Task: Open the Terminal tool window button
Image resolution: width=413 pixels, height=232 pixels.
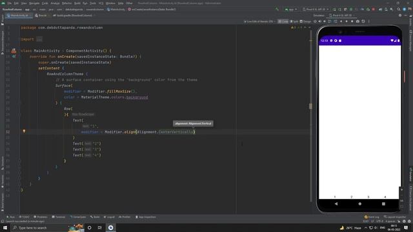Action: pyautogui.click(x=59, y=217)
